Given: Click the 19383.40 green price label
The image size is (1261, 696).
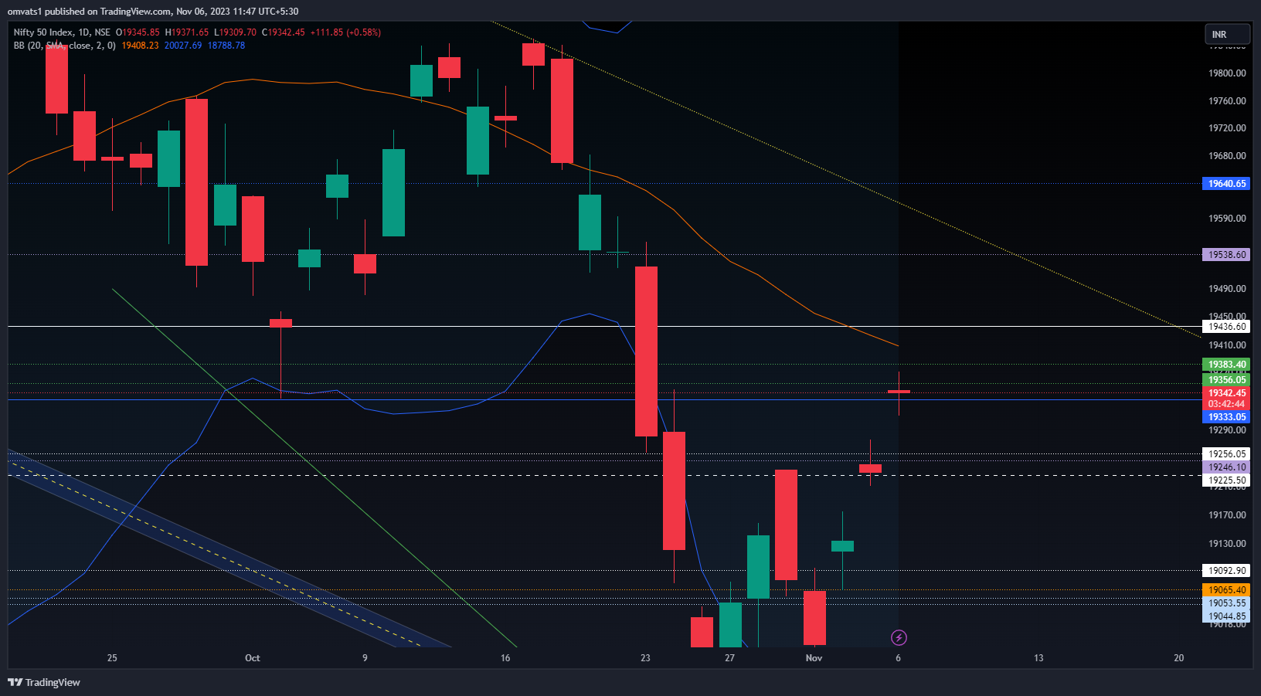Looking at the screenshot, I should point(1226,365).
